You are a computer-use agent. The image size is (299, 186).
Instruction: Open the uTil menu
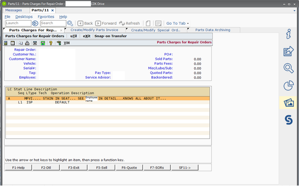(74, 36)
